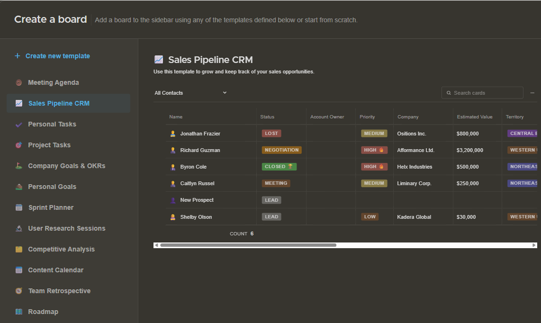Screen dimensions: 541x323
Task: Click the golf flag icon for Company Goals & OKRs
Action: 18,166
